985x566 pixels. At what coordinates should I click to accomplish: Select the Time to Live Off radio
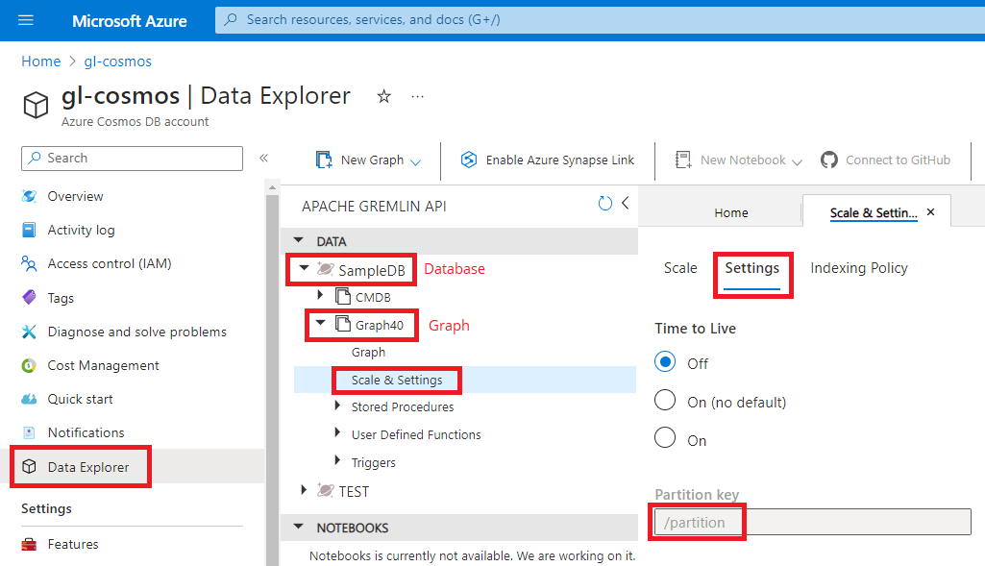click(x=665, y=363)
